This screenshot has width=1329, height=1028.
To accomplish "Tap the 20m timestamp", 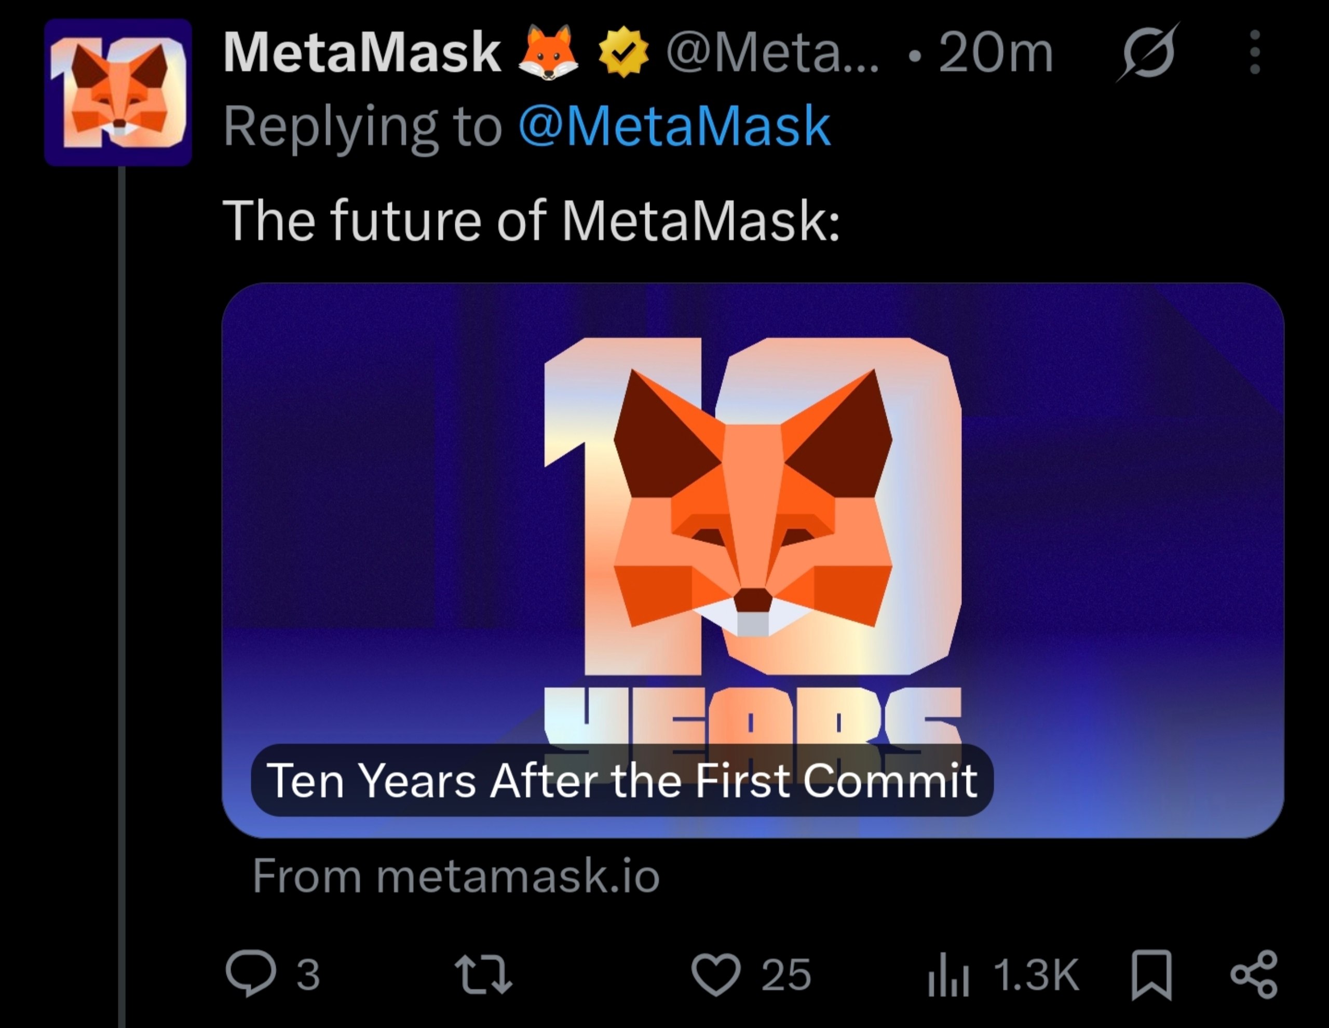I will click(x=996, y=53).
